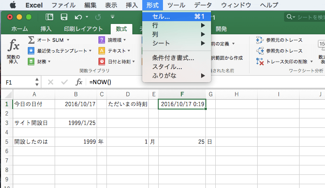The image size is (325, 188).
Task: Open the 編集 menu in menu bar
Action: coord(90,5)
